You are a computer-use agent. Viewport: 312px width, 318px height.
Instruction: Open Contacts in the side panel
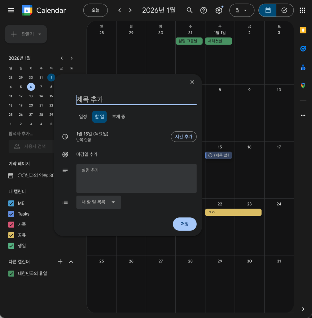[303, 67]
